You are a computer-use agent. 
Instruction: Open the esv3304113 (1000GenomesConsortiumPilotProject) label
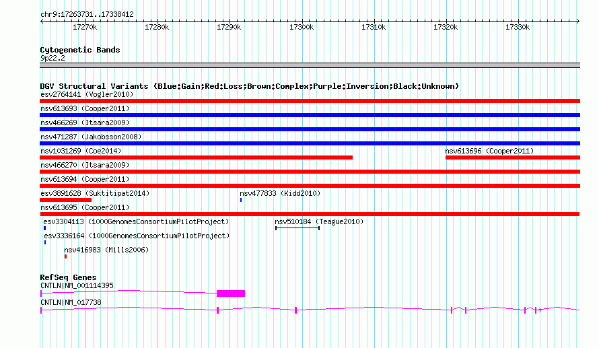tap(136, 221)
